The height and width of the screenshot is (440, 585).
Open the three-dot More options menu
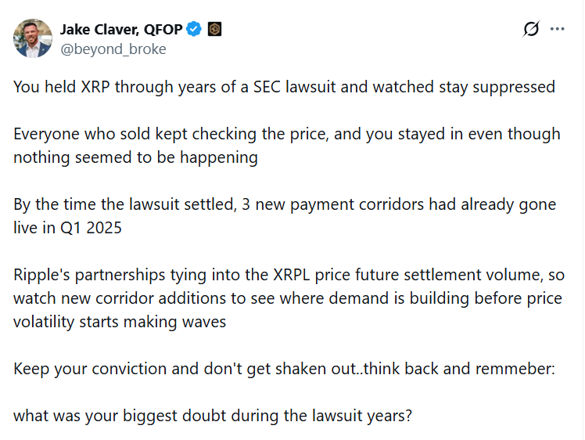(558, 30)
